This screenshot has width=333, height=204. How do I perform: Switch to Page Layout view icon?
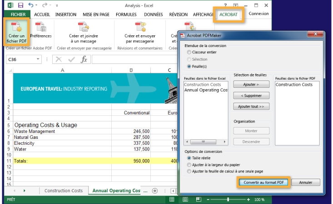click(185, 199)
